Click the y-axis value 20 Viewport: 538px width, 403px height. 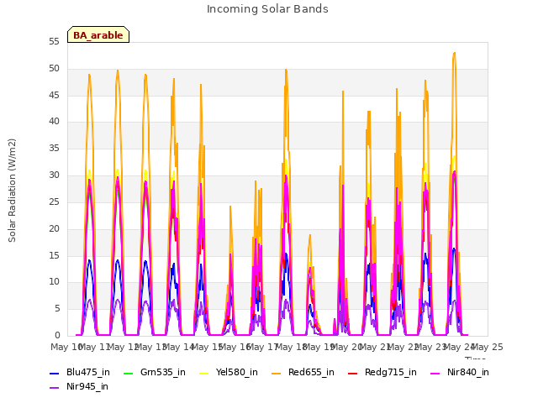click(54, 228)
